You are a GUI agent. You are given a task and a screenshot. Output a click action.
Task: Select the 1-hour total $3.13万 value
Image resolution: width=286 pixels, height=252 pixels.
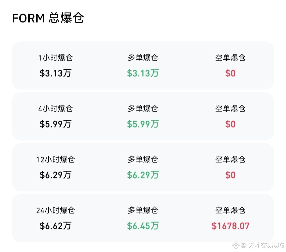tap(55, 73)
